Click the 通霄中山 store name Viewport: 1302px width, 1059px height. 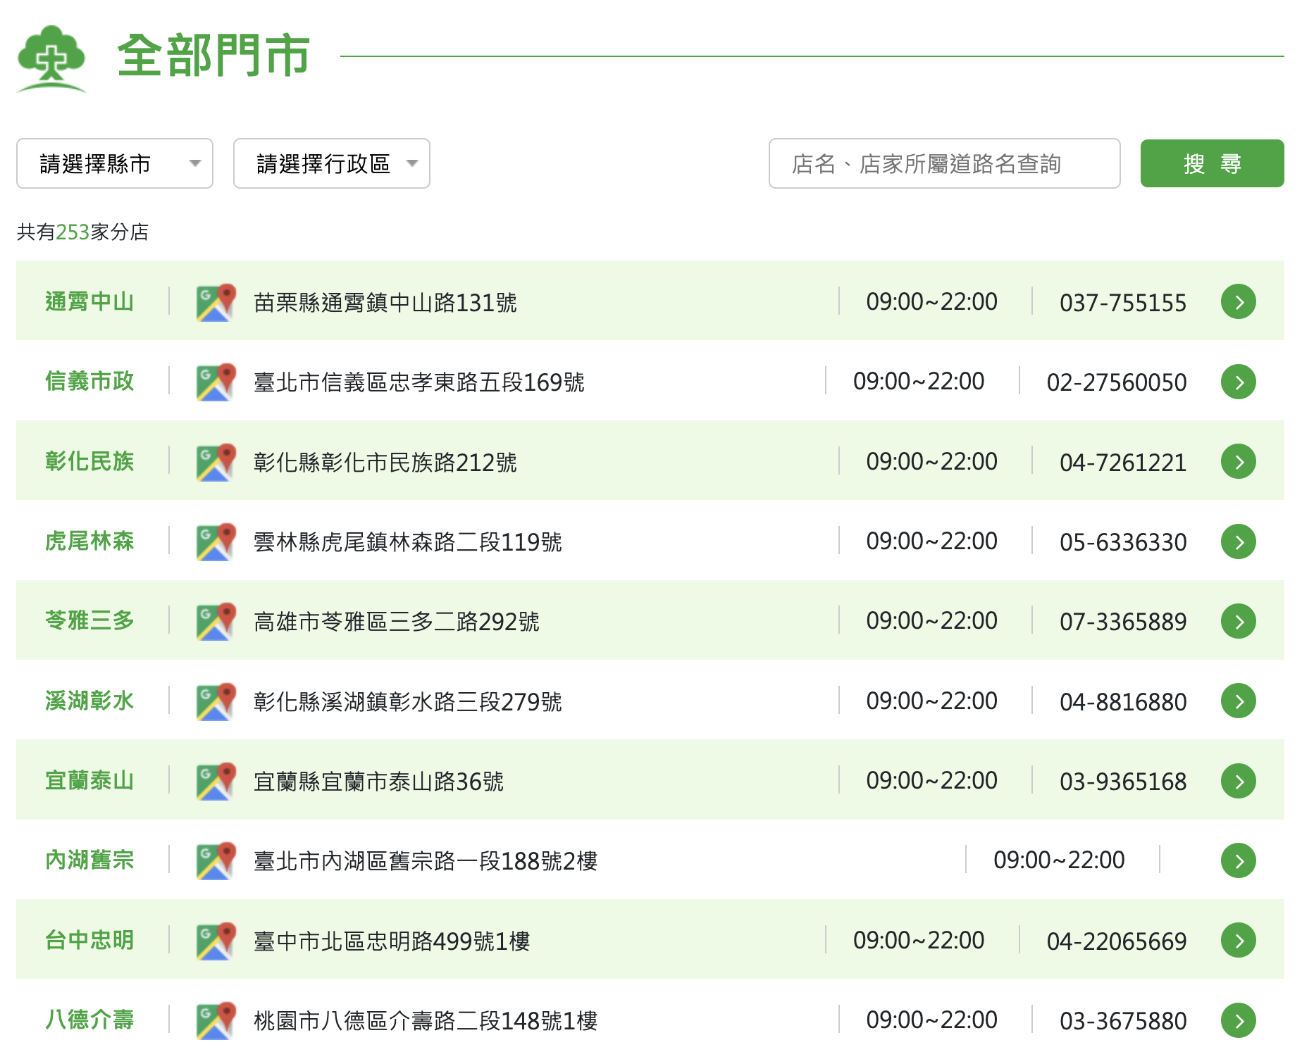(89, 302)
